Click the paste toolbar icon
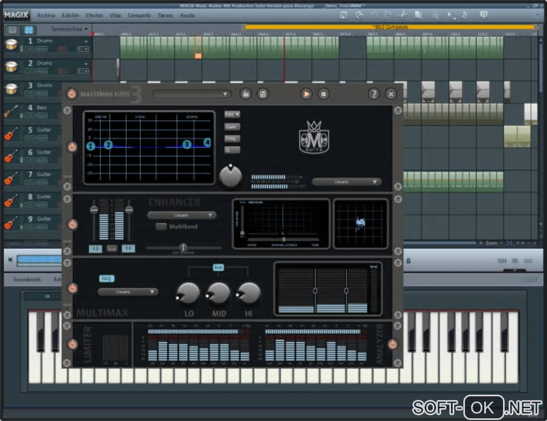 (435, 15)
